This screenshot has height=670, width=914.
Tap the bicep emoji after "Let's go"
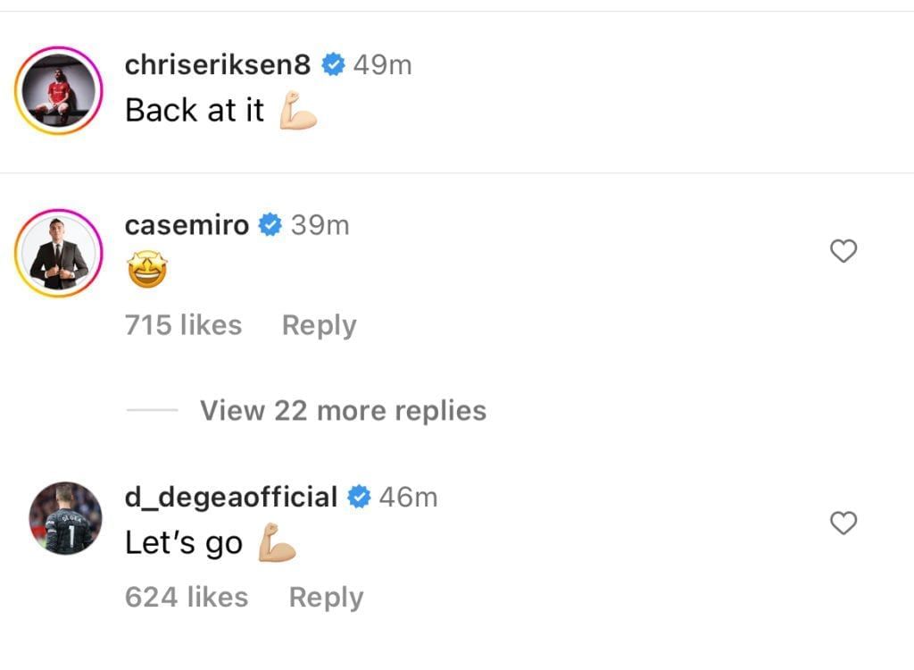(277, 543)
